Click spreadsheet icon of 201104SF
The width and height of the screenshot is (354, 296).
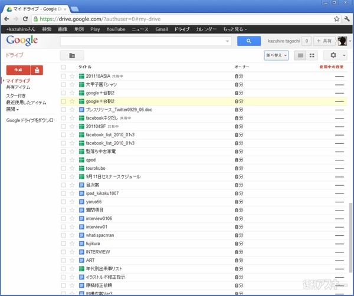pyautogui.click(x=81, y=126)
